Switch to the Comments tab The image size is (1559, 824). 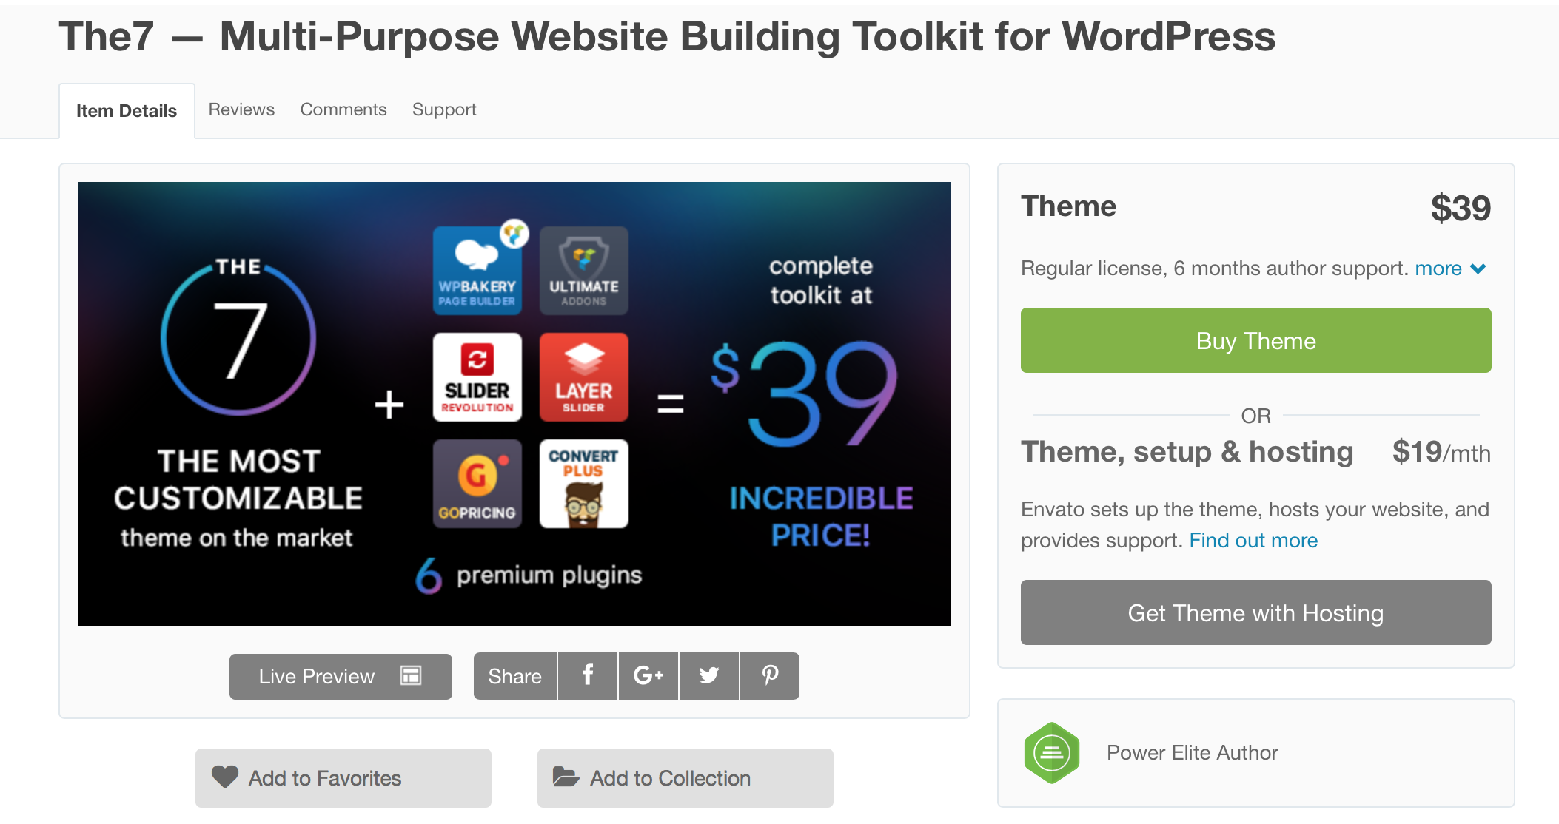click(x=343, y=109)
